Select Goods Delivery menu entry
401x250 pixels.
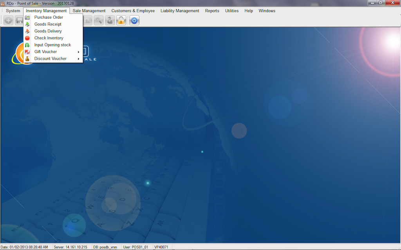tap(48, 31)
